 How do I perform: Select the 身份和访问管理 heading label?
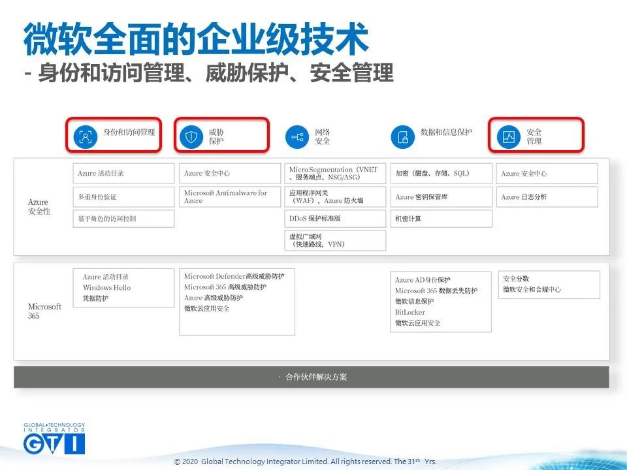coord(129,133)
